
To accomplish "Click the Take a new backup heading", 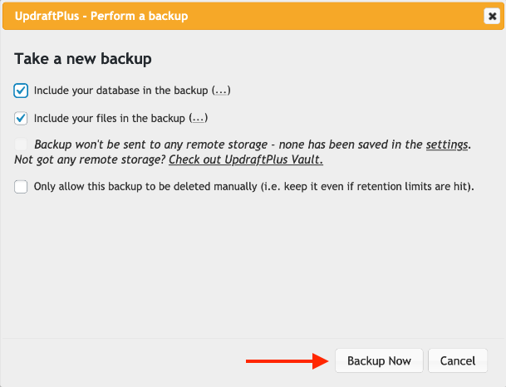I will 83,59.
